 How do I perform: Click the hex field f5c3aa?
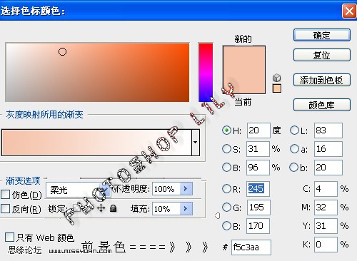tap(251, 247)
